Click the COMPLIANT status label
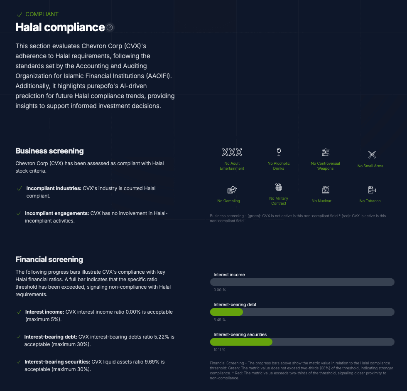This screenshot has width=407, height=391. [42, 14]
